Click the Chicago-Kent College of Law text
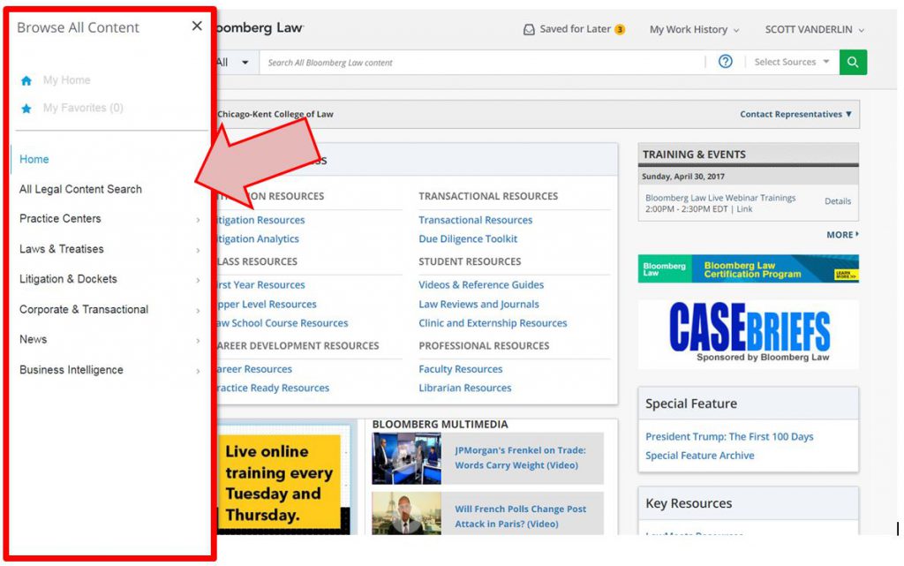The width and height of the screenshot is (904, 566). click(275, 114)
